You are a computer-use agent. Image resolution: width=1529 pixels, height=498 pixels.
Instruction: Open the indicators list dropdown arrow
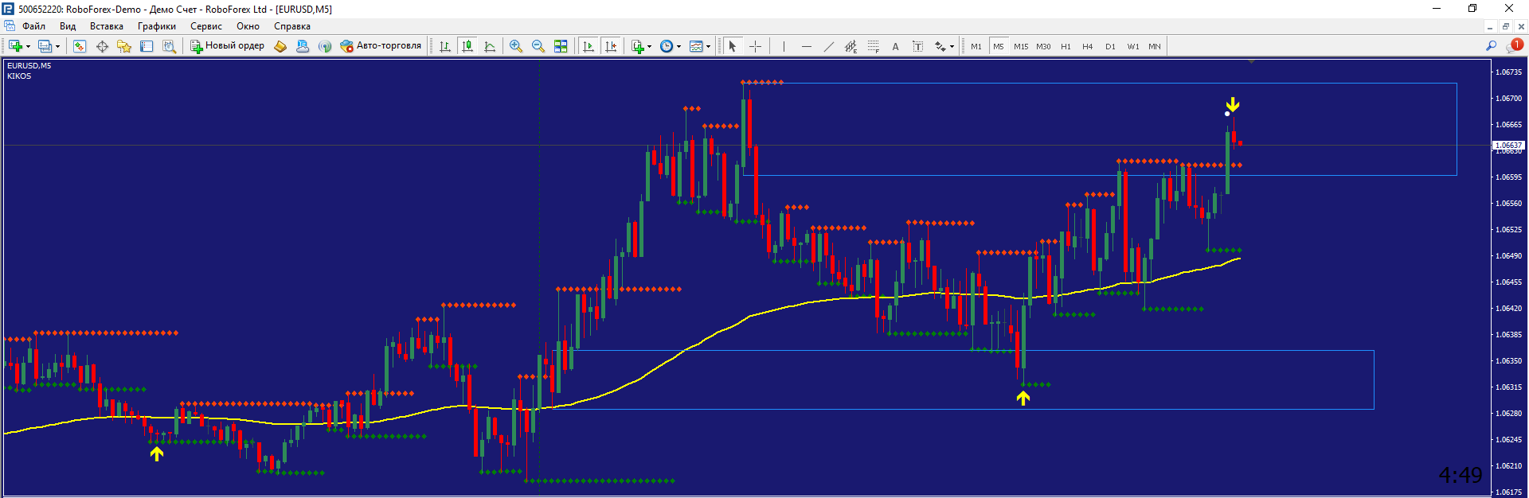650,46
